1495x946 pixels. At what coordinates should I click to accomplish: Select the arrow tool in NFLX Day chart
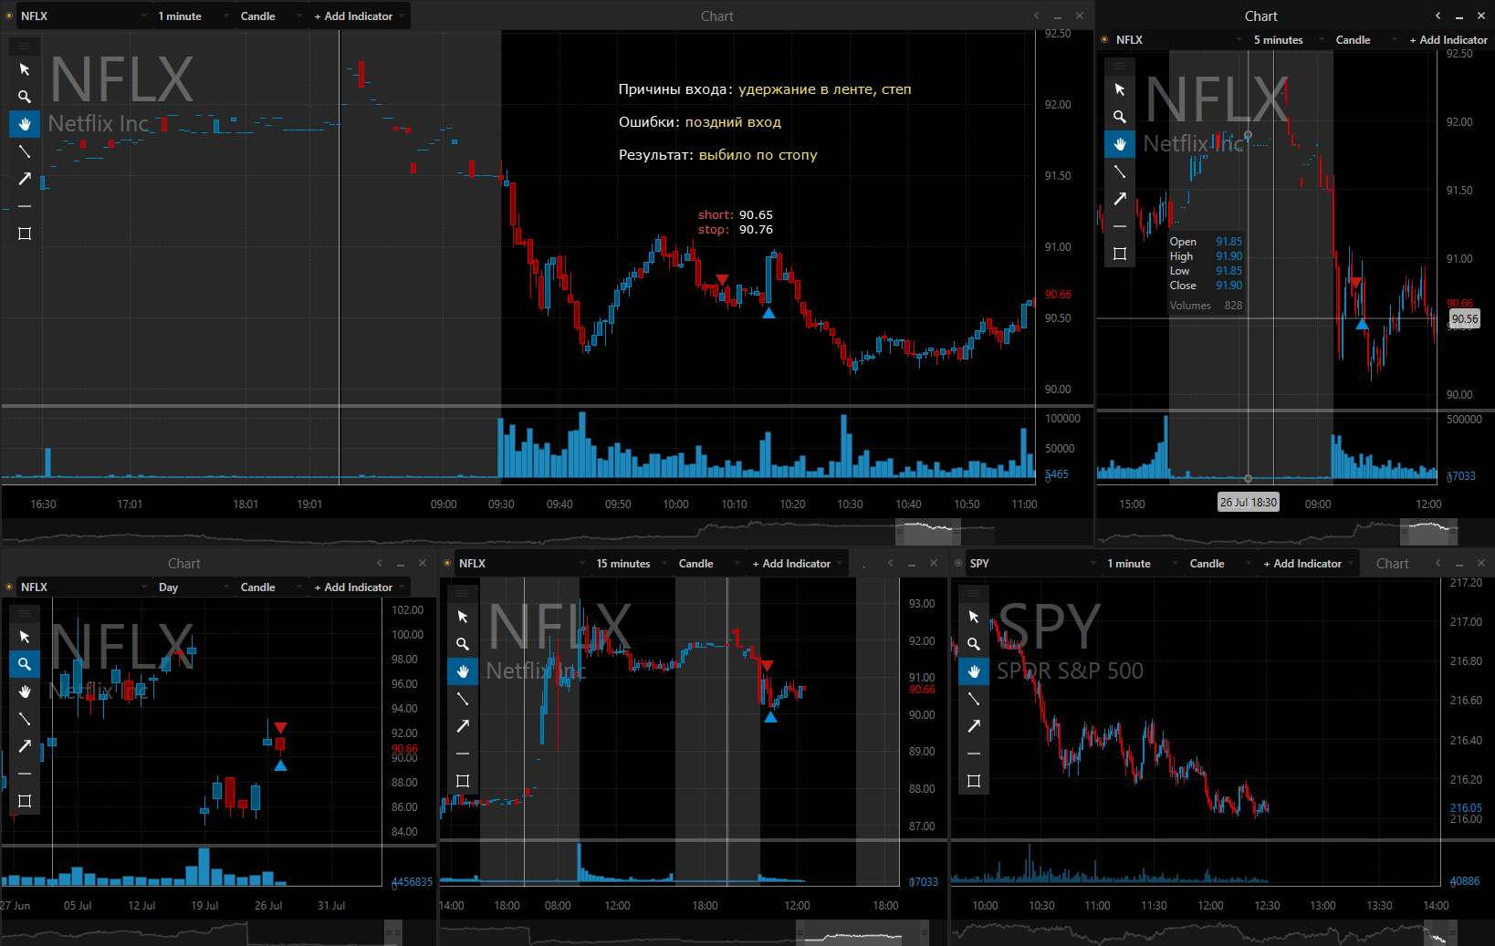(x=25, y=746)
